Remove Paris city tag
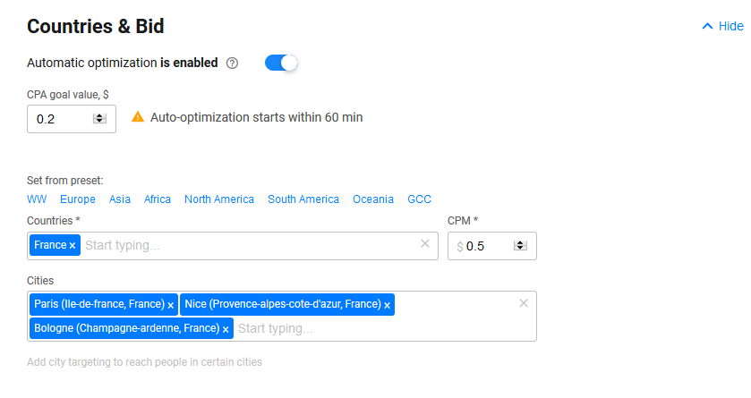This screenshot has width=751, height=398. coord(170,305)
